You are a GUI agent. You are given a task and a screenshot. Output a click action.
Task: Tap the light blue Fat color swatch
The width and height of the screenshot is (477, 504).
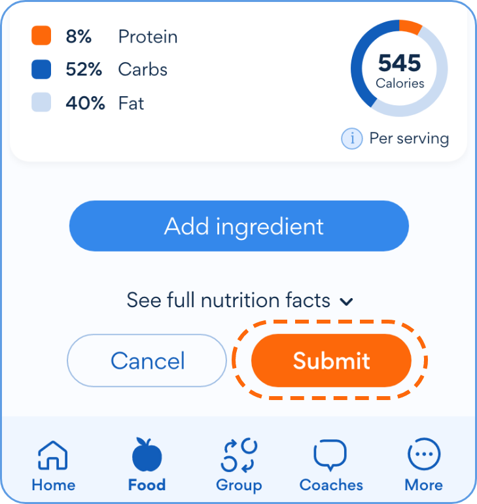click(41, 103)
